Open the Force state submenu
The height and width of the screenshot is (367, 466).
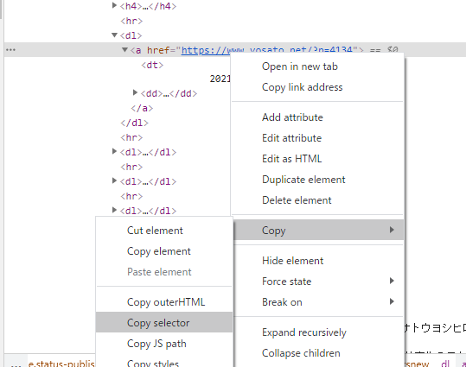[317, 282]
